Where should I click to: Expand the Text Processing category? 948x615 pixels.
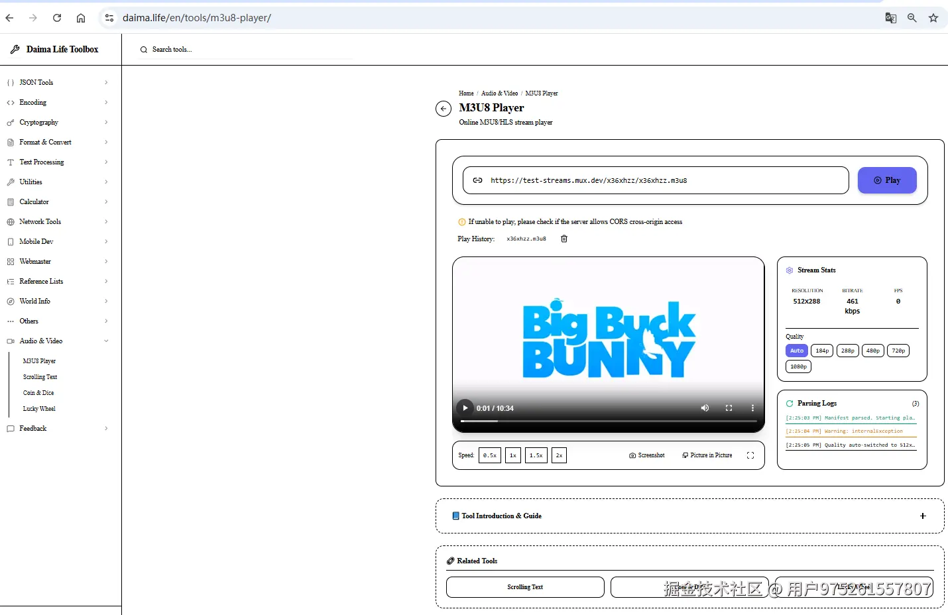[x=58, y=162]
